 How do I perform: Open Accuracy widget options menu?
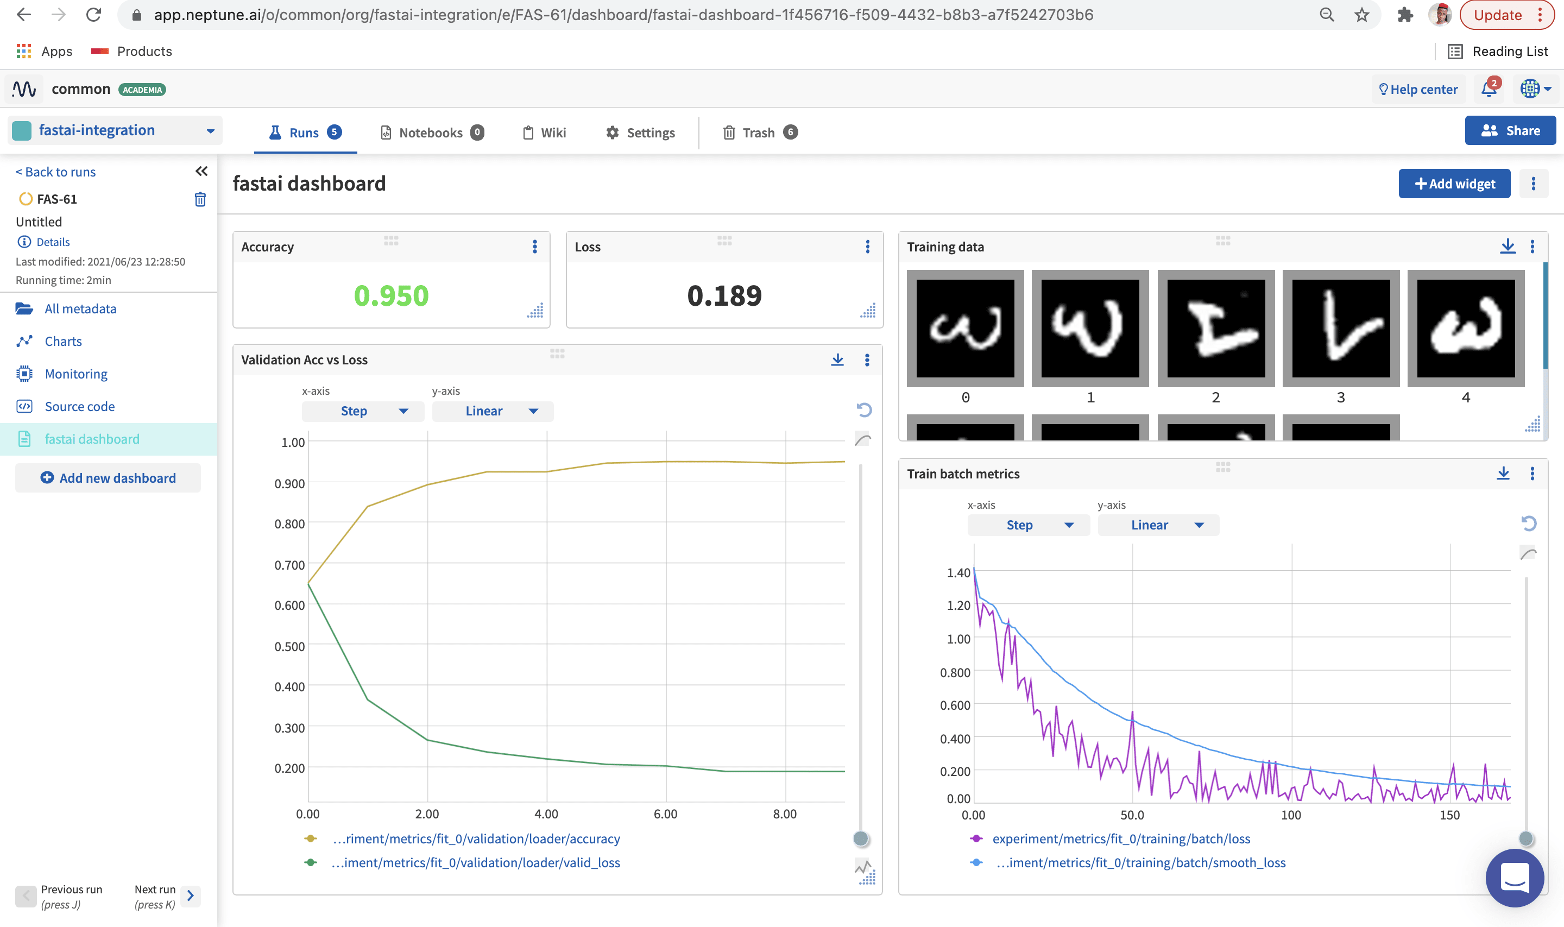535,247
